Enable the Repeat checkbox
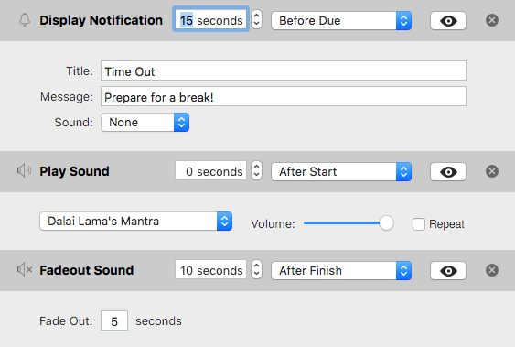Viewport: 515px width, 347px height. [x=419, y=224]
